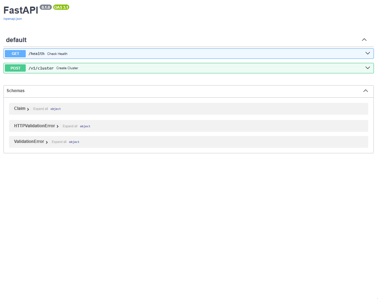
Task: Click Expand all for HTTPValidationError
Action: (x=70, y=126)
